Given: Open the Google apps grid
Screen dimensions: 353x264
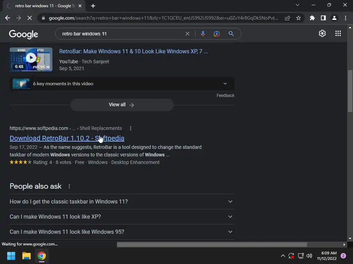Looking at the screenshot, I should point(338,33).
